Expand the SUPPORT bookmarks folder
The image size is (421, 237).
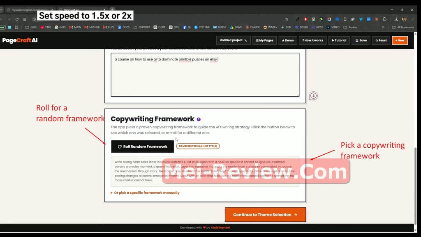pyautogui.click(x=142, y=27)
